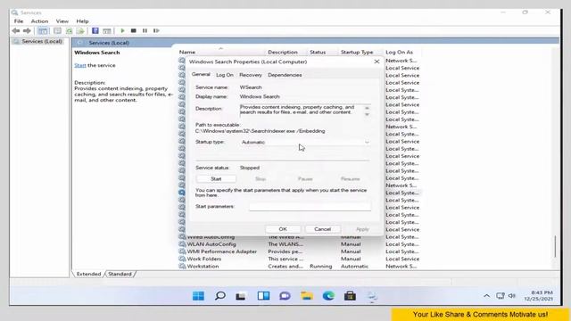Open Microsoft Edge from the taskbar
Image resolution: width=571 pixels, height=321 pixels.
coord(328,296)
